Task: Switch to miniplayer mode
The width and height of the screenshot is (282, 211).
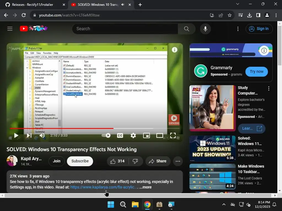Action: click(x=147, y=135)
